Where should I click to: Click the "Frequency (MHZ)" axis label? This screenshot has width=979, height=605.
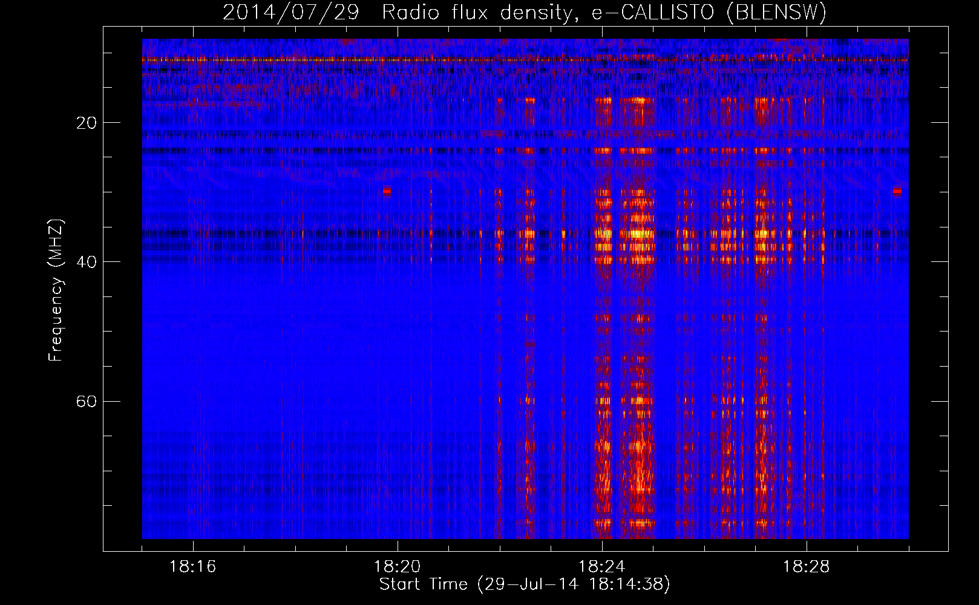click(56, 290)
